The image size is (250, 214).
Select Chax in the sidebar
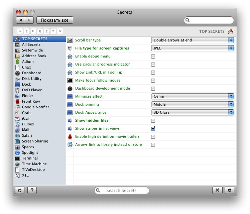[40, 68]
